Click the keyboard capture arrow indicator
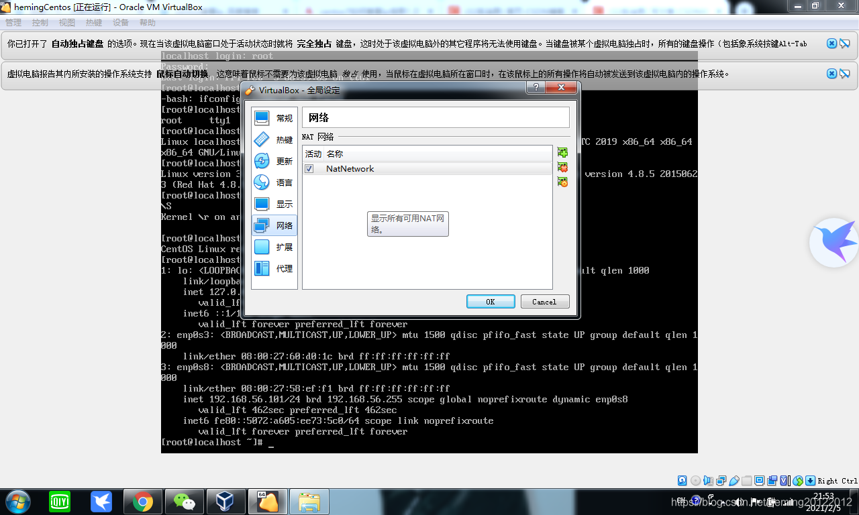The image size is (859, 515). (810, 481)
